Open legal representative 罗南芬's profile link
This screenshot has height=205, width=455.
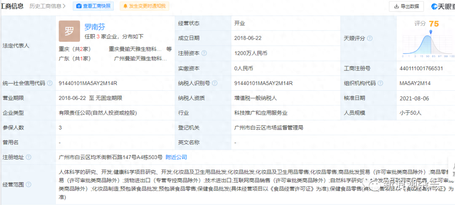click(95, 27)
